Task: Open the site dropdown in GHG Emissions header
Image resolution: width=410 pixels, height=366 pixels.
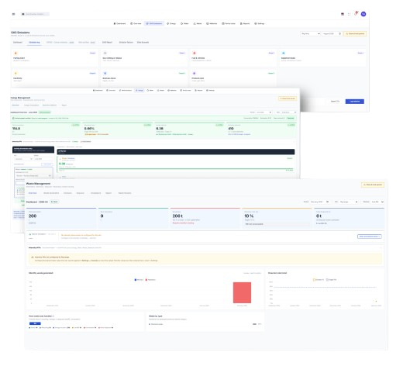Action: click(x=310, y=34)
